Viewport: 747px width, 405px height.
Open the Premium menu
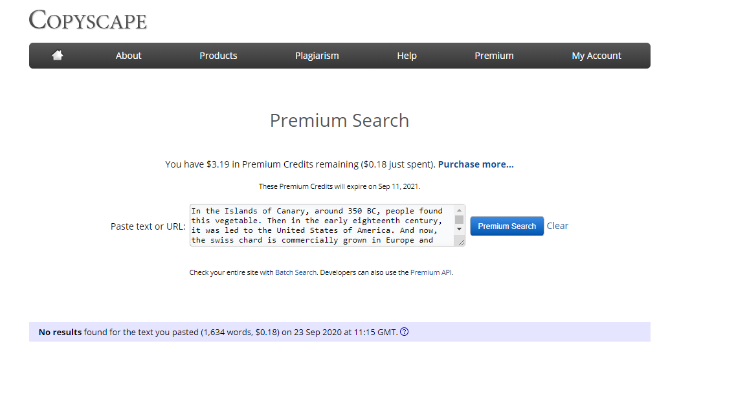point(494,56)
